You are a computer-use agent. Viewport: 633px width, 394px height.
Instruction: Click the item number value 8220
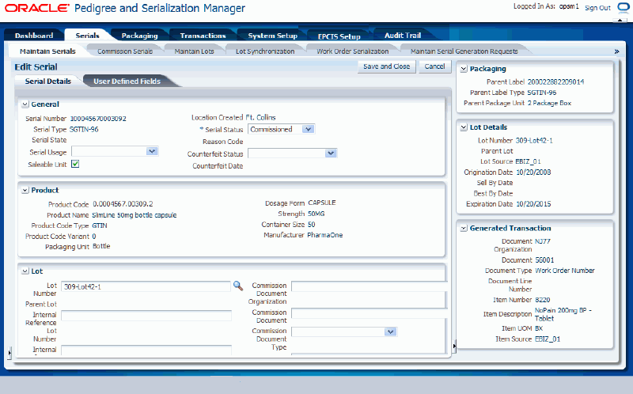point(543,300)
